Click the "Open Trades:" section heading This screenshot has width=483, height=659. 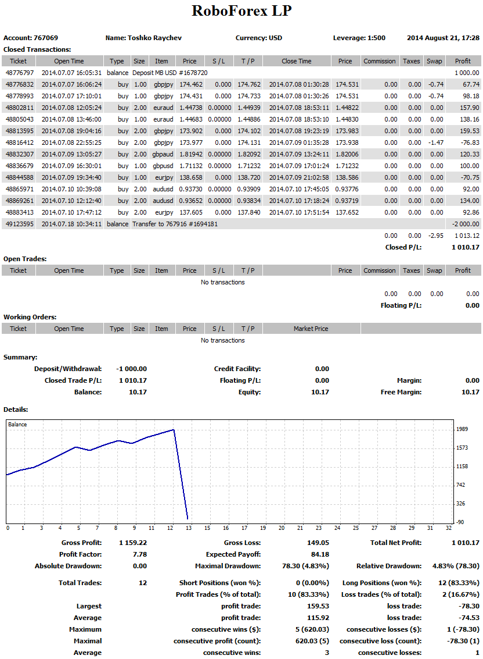(x=25, y=259)
